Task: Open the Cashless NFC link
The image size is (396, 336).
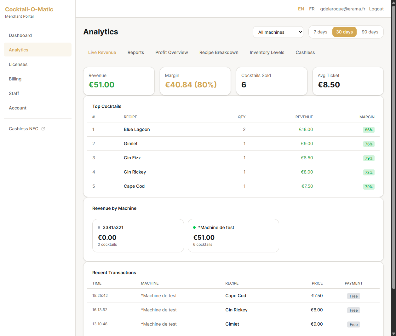Action: click(x=37, y=129)
